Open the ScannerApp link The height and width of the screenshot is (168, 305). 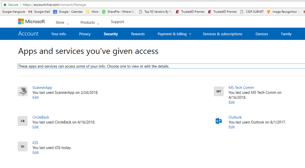click(x=42, y=87)
